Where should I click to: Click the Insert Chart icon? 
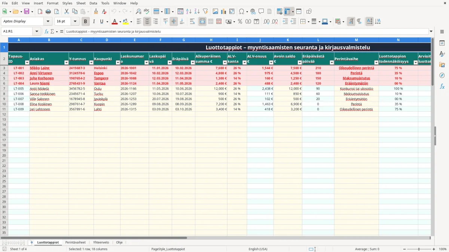point(224,12)
